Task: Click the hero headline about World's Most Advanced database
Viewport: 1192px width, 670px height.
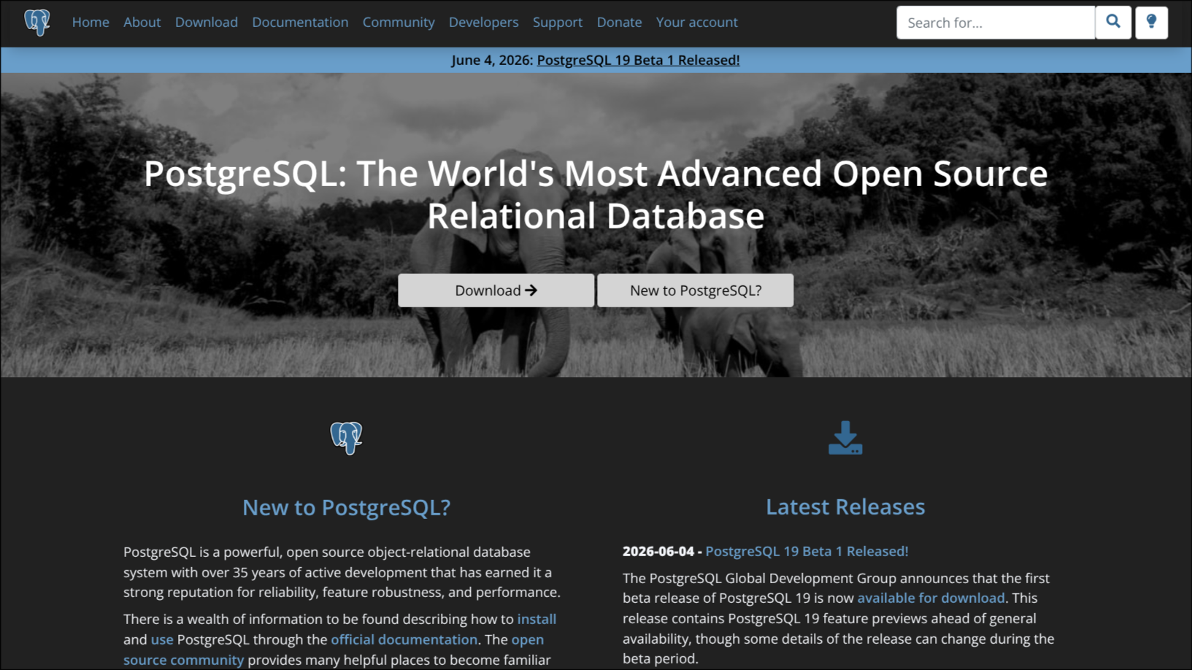Action: (596, 195)
